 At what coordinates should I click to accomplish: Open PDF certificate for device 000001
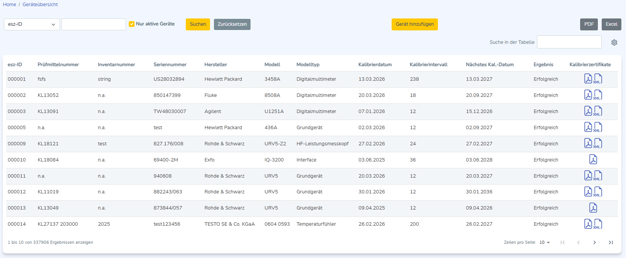pyautogui.click(x=588, y=79)
